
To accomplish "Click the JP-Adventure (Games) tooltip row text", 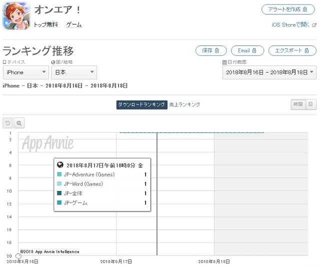I will click(89, 174).
